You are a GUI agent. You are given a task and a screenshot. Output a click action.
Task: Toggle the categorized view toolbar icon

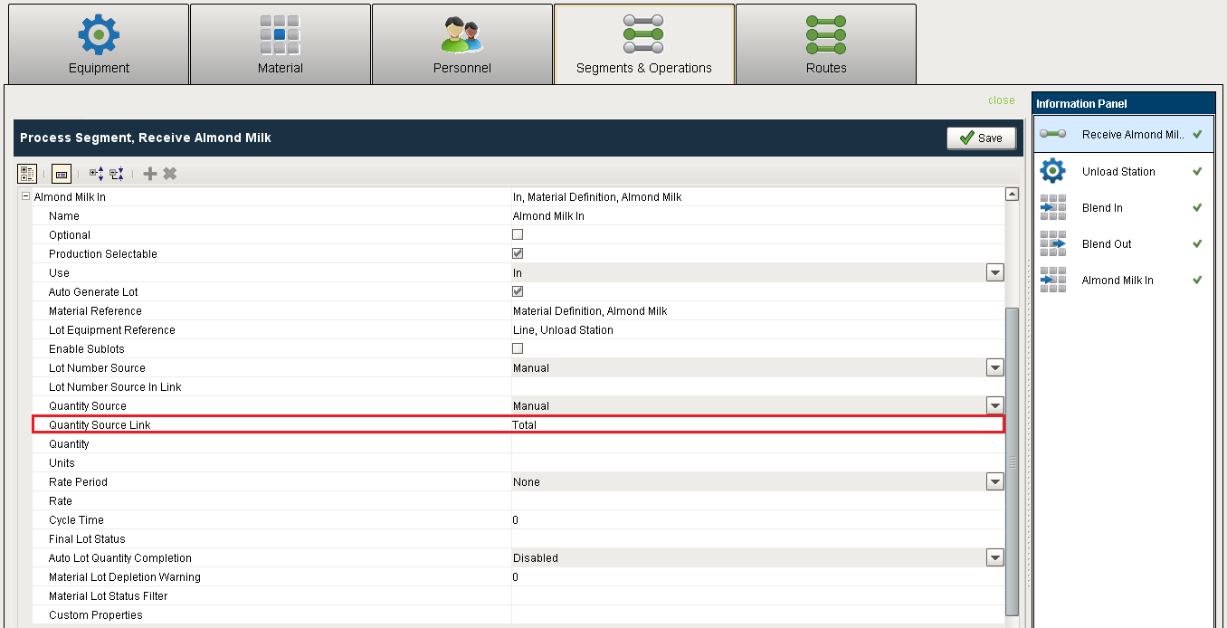[27, 173]
